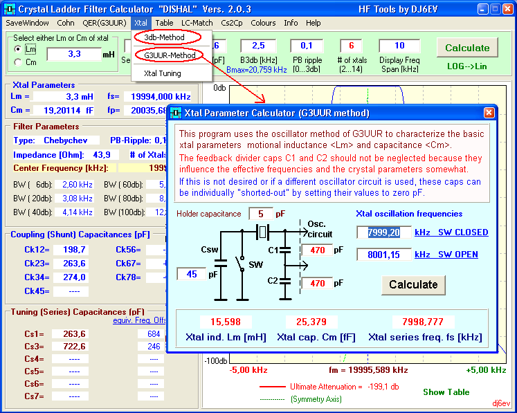517x413 pixels.
Task: Click Show Table below the graph
Action: point(446,392)
